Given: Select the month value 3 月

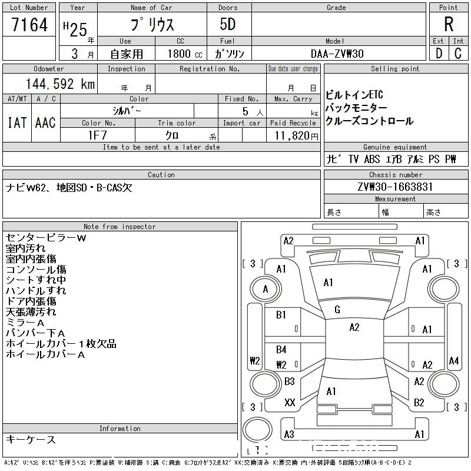Looking at the screenshot, I should pos(82,54).
